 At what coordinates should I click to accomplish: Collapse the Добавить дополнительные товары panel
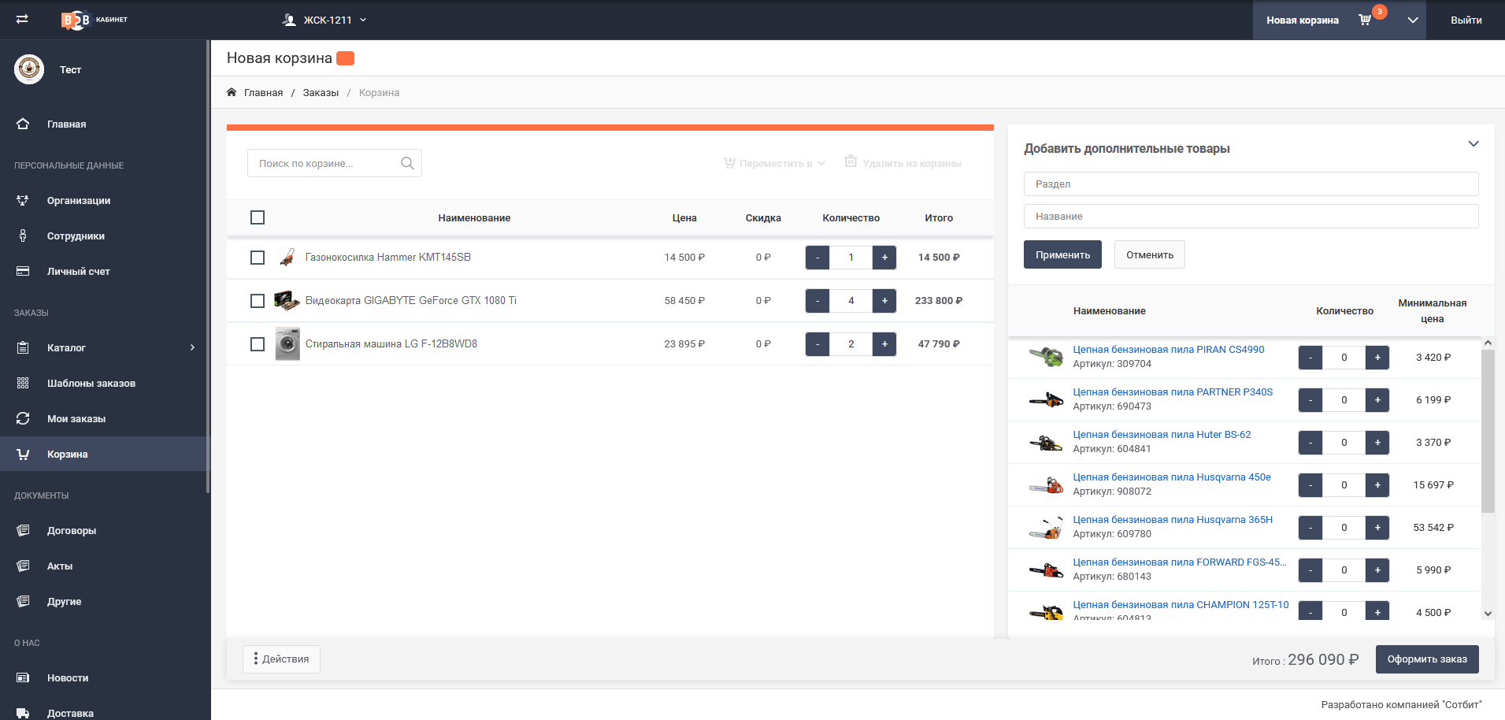pyautogui.click(x=1473, y=144)
